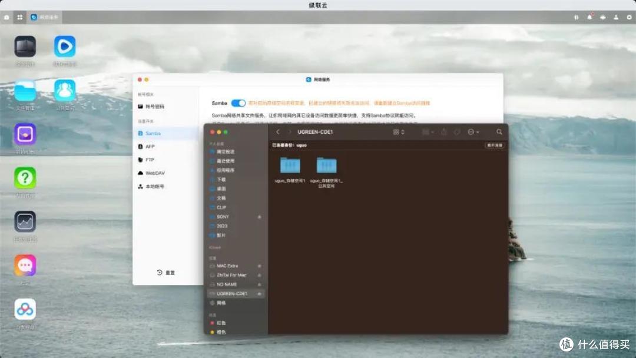Click the Finder share icon
636x358 pixels.
444,132
